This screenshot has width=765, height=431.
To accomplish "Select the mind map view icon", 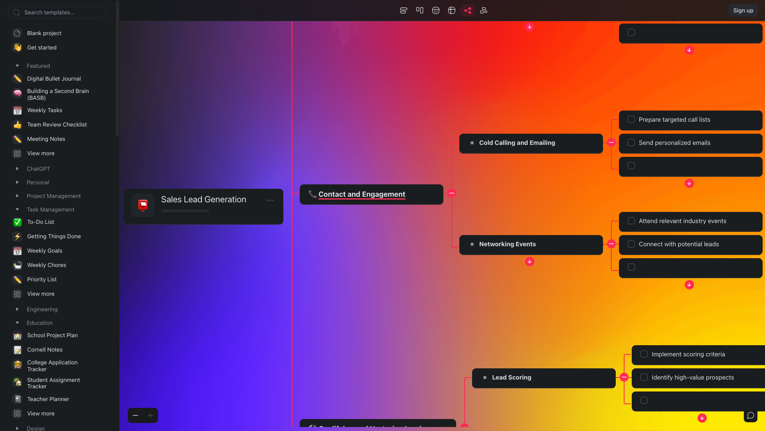I will click(467, 10).
